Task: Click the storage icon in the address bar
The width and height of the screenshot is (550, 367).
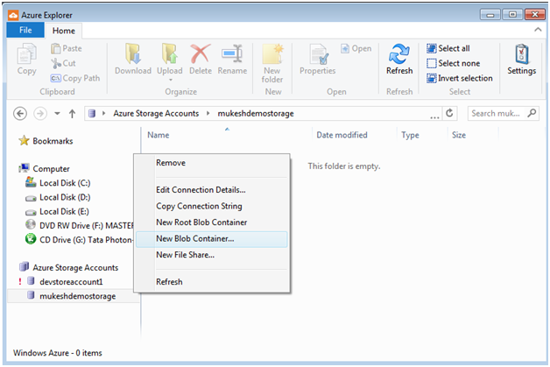Action: (x=92, y=113)
